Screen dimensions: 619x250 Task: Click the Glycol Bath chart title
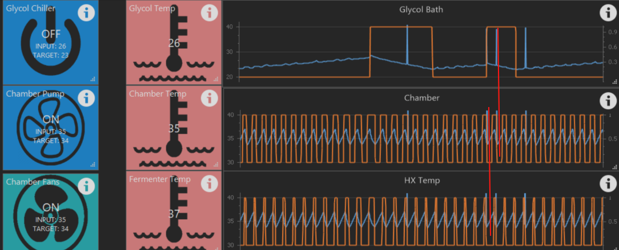421,10
